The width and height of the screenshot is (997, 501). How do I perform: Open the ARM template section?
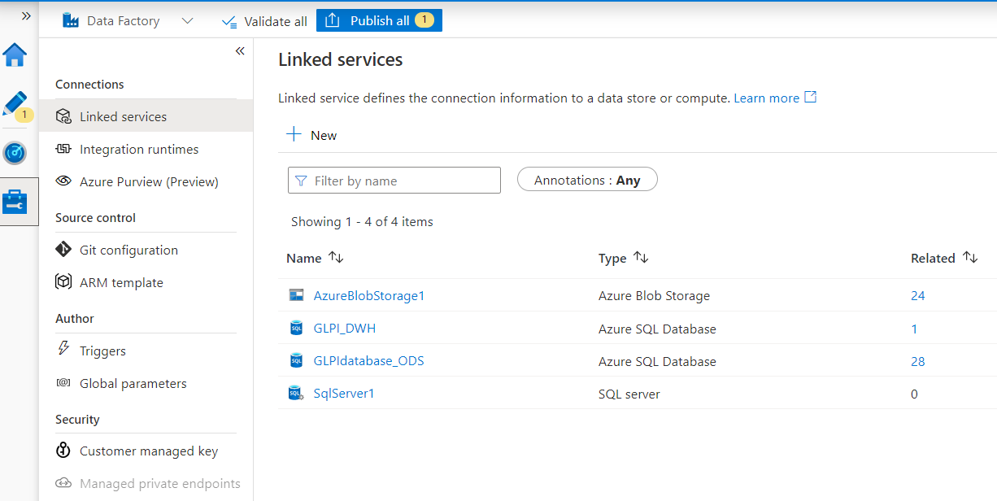120,282
